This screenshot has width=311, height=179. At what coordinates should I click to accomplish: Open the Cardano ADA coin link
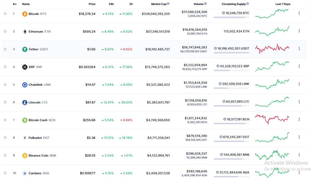pos(39,173)
